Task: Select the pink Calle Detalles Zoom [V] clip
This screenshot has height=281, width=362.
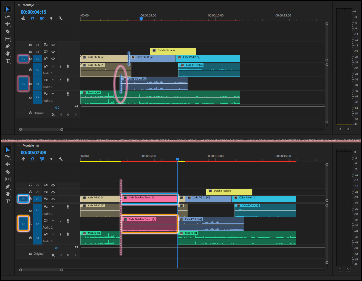Action: (x=149, y=199)
